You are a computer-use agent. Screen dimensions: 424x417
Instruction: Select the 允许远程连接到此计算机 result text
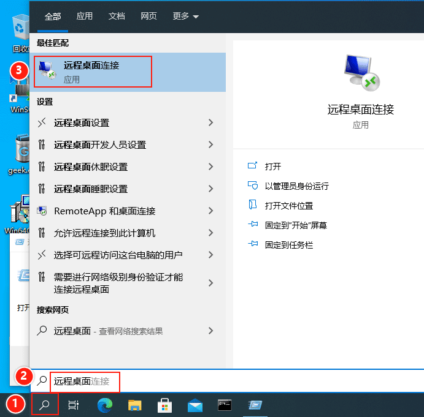point(105,233)
